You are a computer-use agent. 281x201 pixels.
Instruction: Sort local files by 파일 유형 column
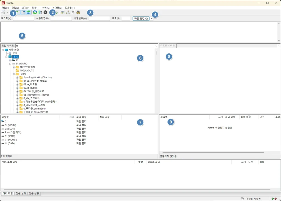86,117
